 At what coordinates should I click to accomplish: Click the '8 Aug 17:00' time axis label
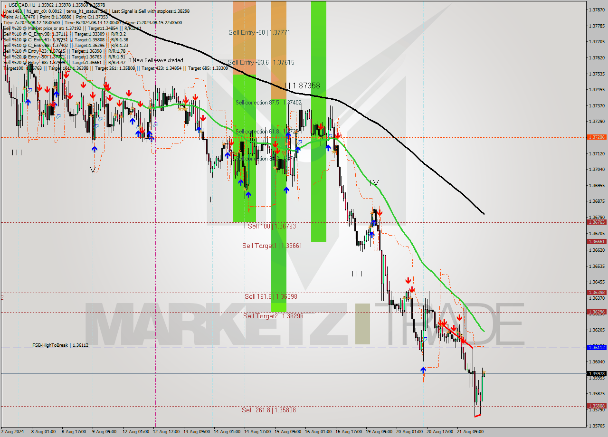click(x=74, y=432)
